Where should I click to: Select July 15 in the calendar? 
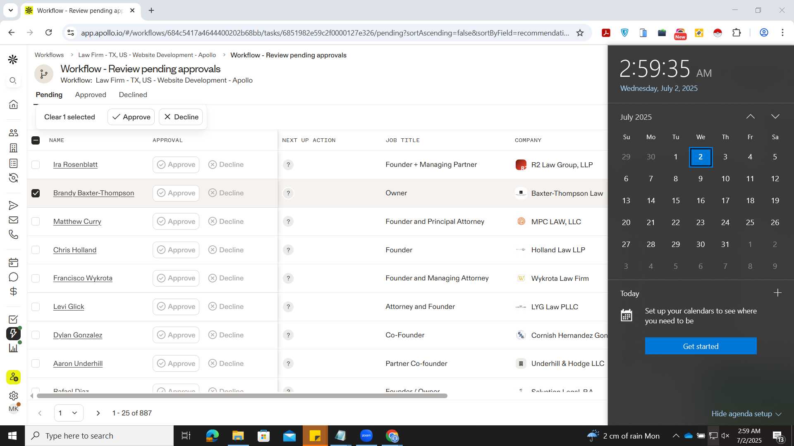[x=676, y=201]
